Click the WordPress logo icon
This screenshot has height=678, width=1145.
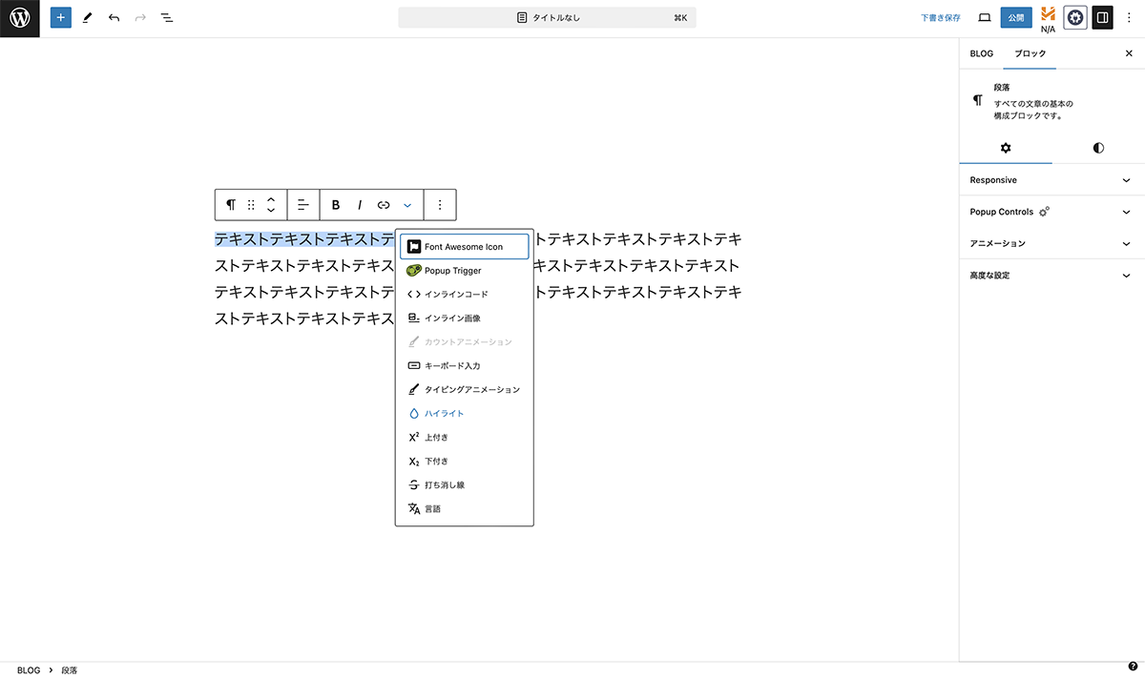click(x=19, y=18)
